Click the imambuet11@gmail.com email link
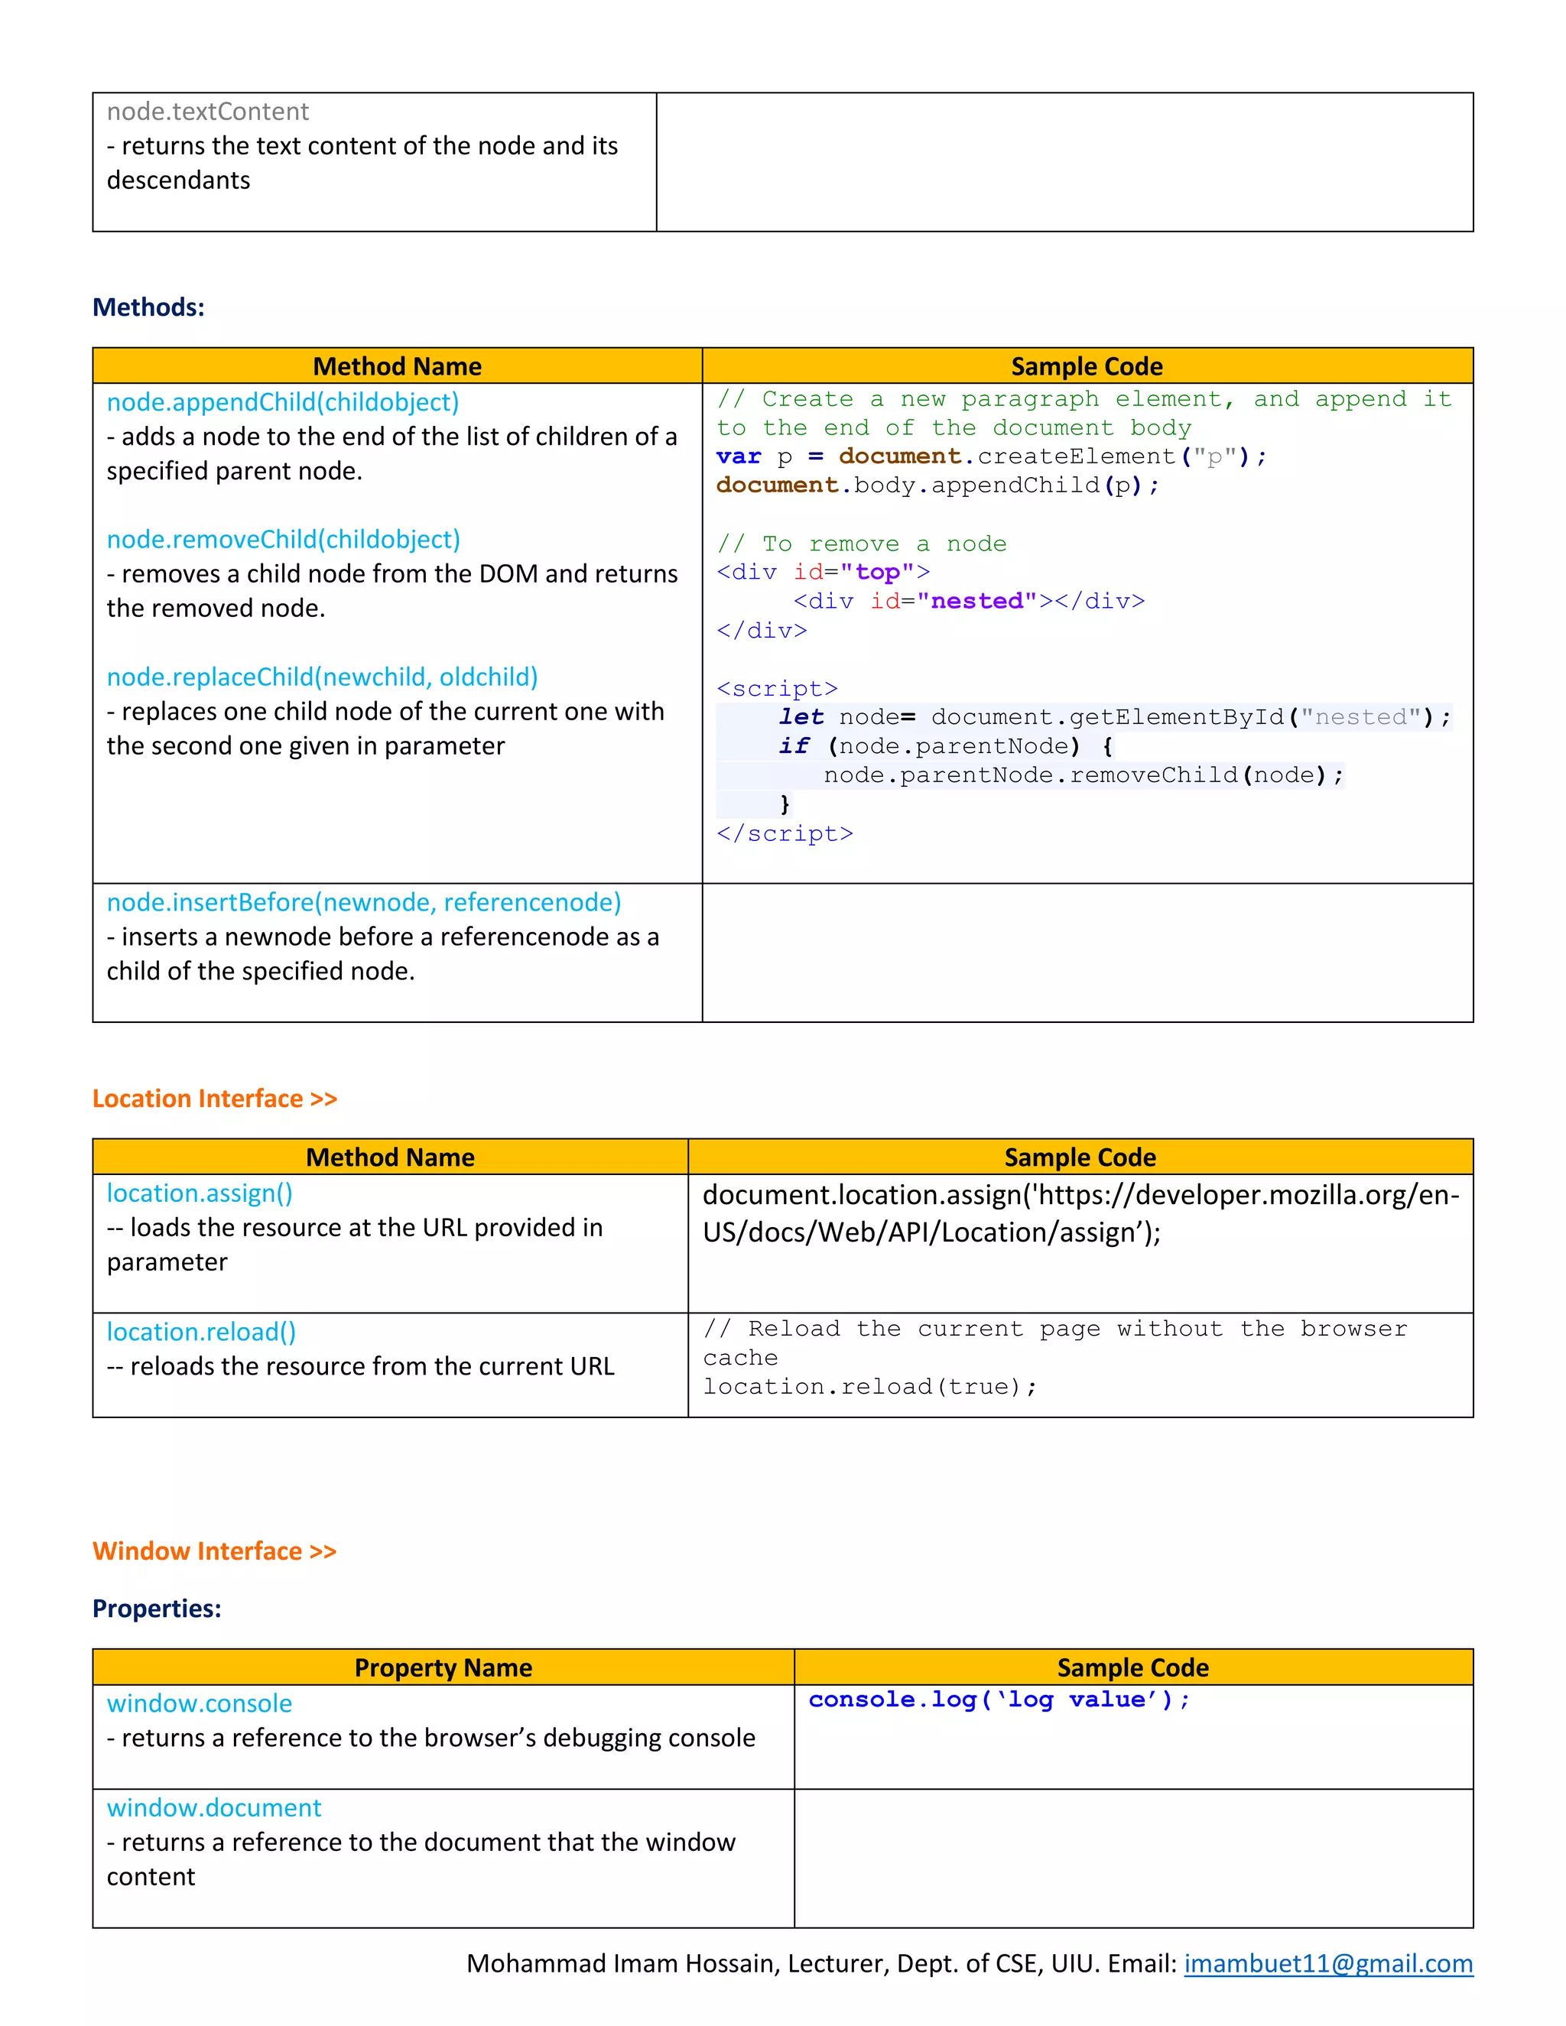Viewport: 1566px width, 2026px height. pyautogui.click(x=1327, y=1963)
